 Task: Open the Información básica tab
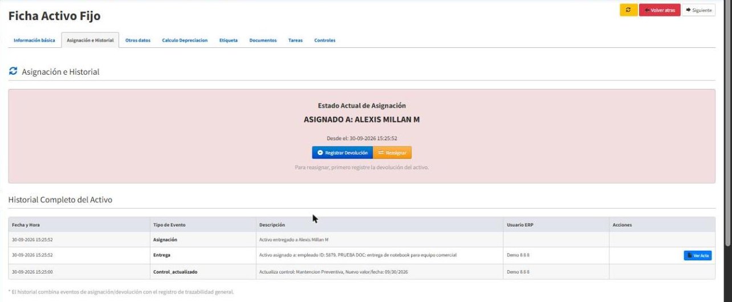point(34,40)
